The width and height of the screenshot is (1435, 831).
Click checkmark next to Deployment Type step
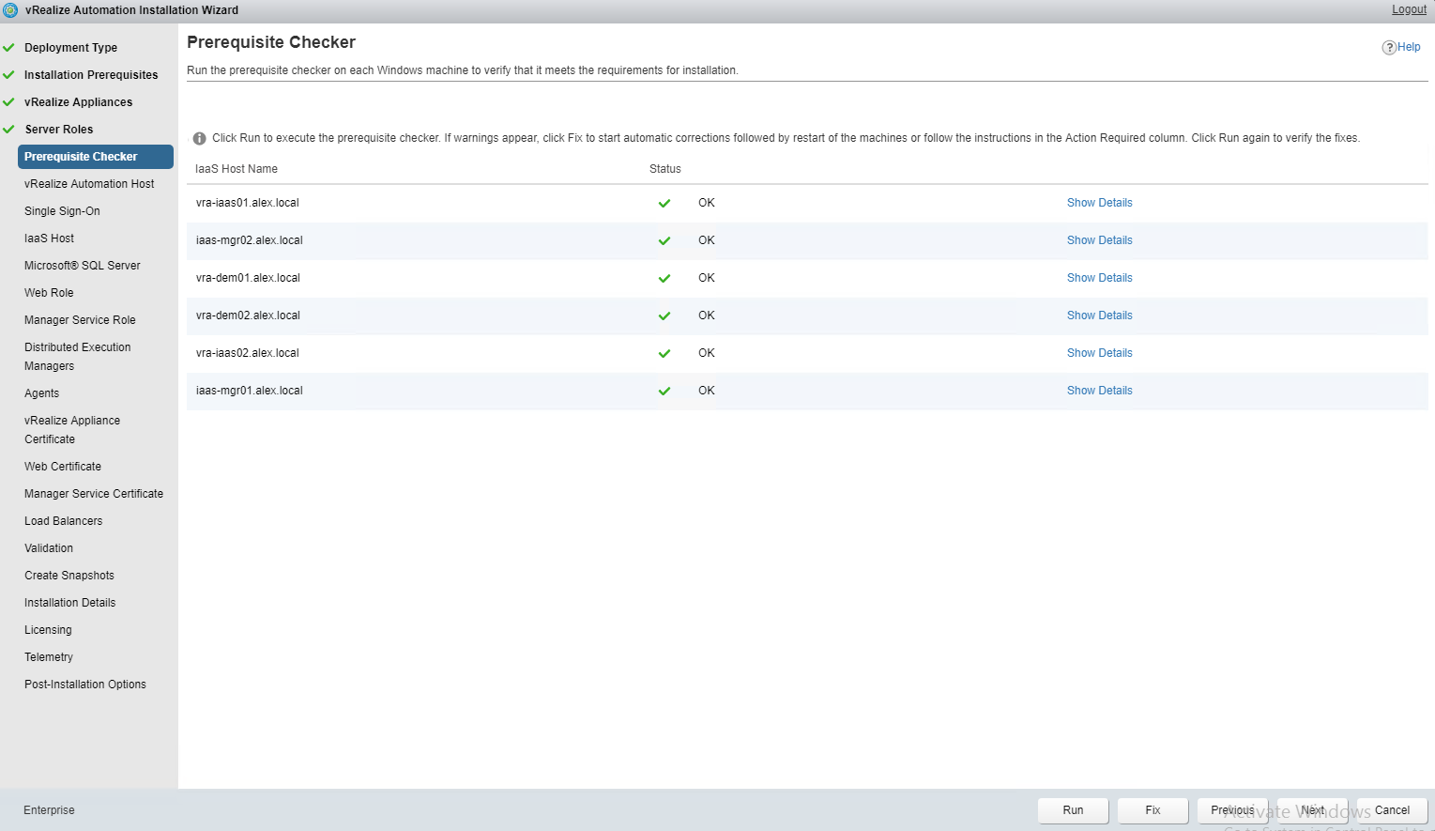coord(9,48)
